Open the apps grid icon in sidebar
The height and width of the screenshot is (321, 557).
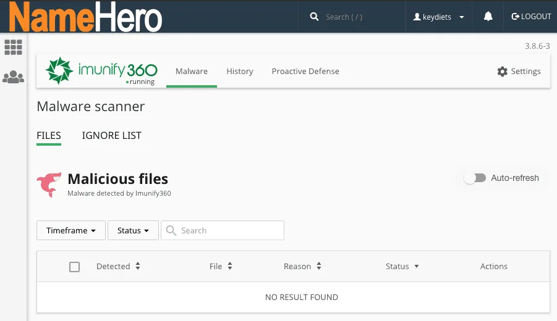[13, 47]
